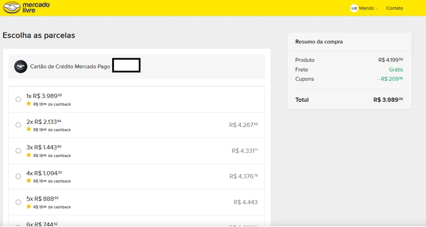The width and height of the screenshot is (426, 227).
Task: Click cashback coin icon in 3x row
Action: pos(29,155)
